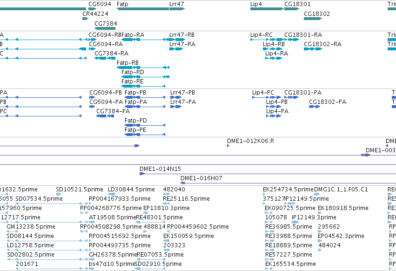This screenshot has height=271, width=396.
Task: Click the DME1-014N15 clone label
Action: 160,169
